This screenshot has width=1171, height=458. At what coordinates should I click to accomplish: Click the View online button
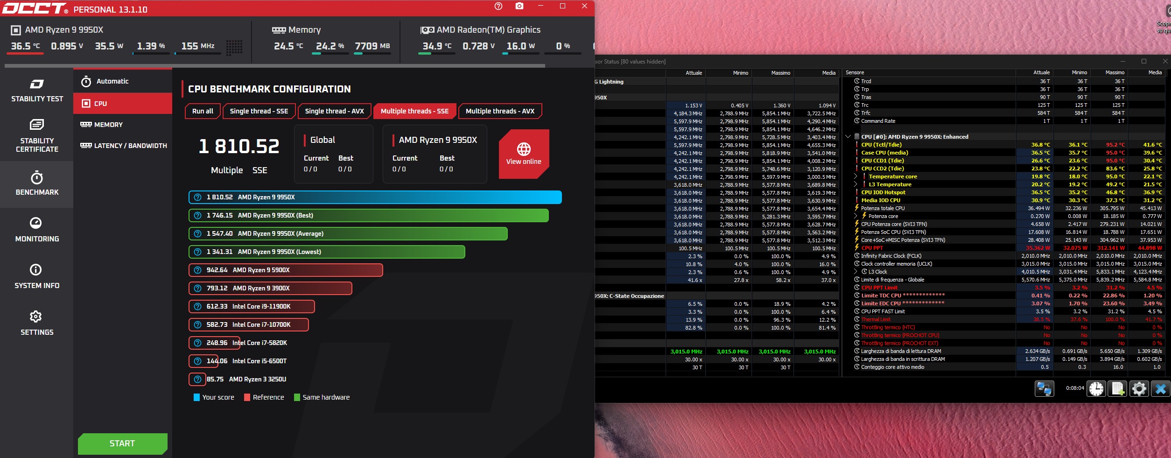[x=524, y=154]
